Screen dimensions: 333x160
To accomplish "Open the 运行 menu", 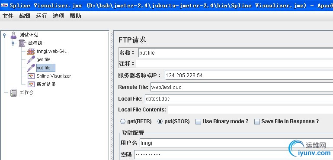I will point(42,16).
